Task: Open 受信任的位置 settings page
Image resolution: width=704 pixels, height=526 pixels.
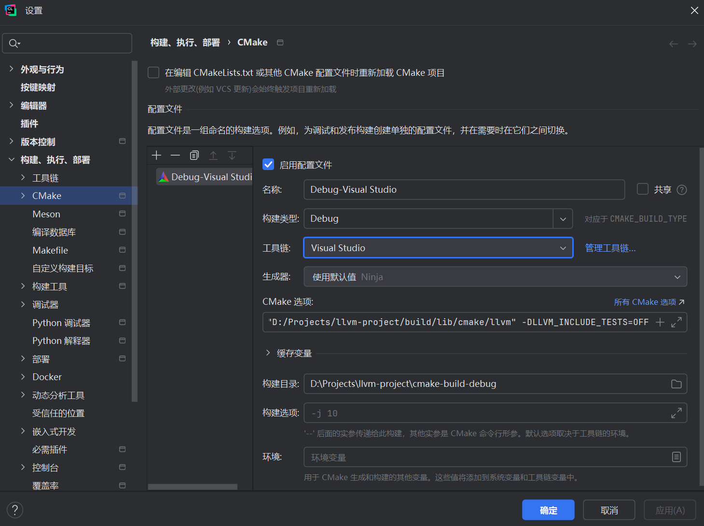Action: (x=58, y=413)
